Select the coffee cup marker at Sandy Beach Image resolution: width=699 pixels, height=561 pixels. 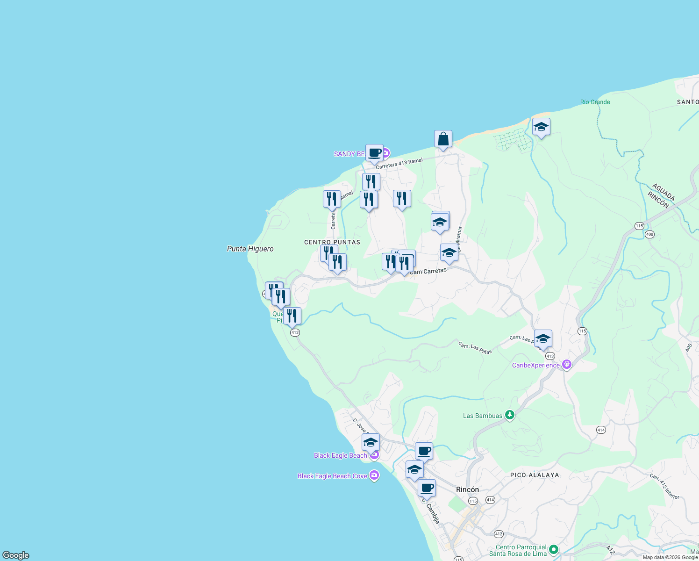pyautogui.click(x=374, y=152)
